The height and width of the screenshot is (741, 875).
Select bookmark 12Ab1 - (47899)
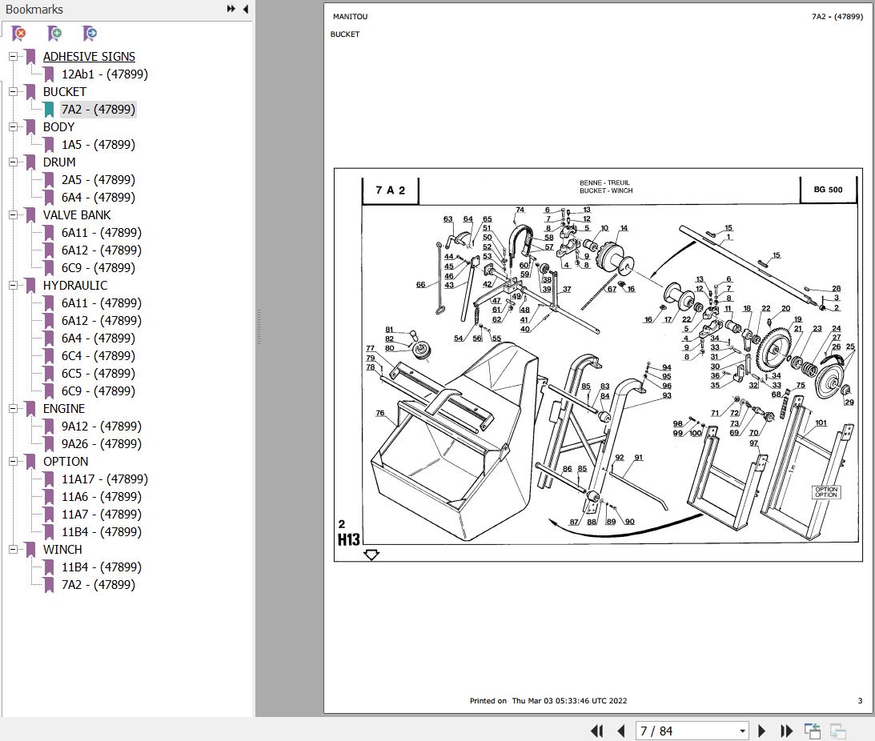(104, 74)
